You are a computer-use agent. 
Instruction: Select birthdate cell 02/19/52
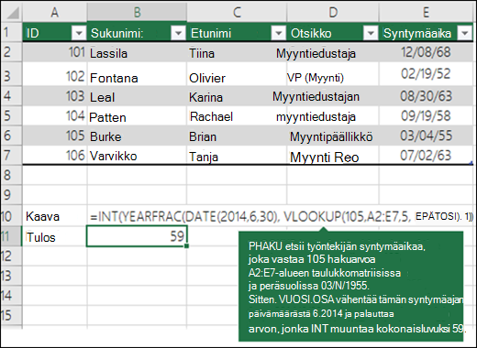point(426,74)
